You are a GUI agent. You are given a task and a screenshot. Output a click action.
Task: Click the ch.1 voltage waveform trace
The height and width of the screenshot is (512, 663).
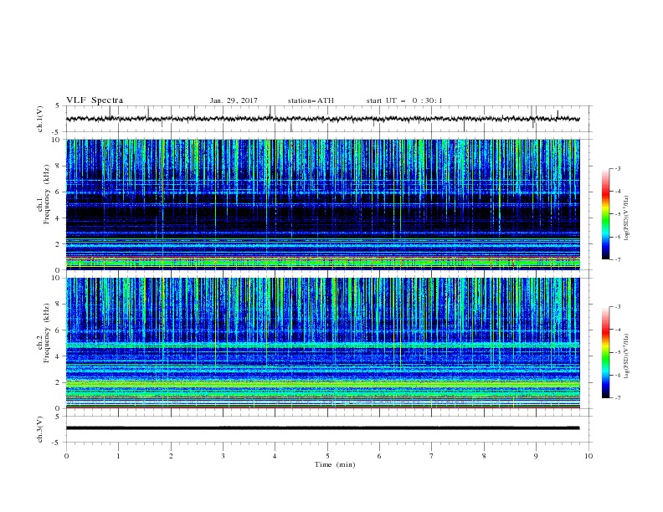323,119
